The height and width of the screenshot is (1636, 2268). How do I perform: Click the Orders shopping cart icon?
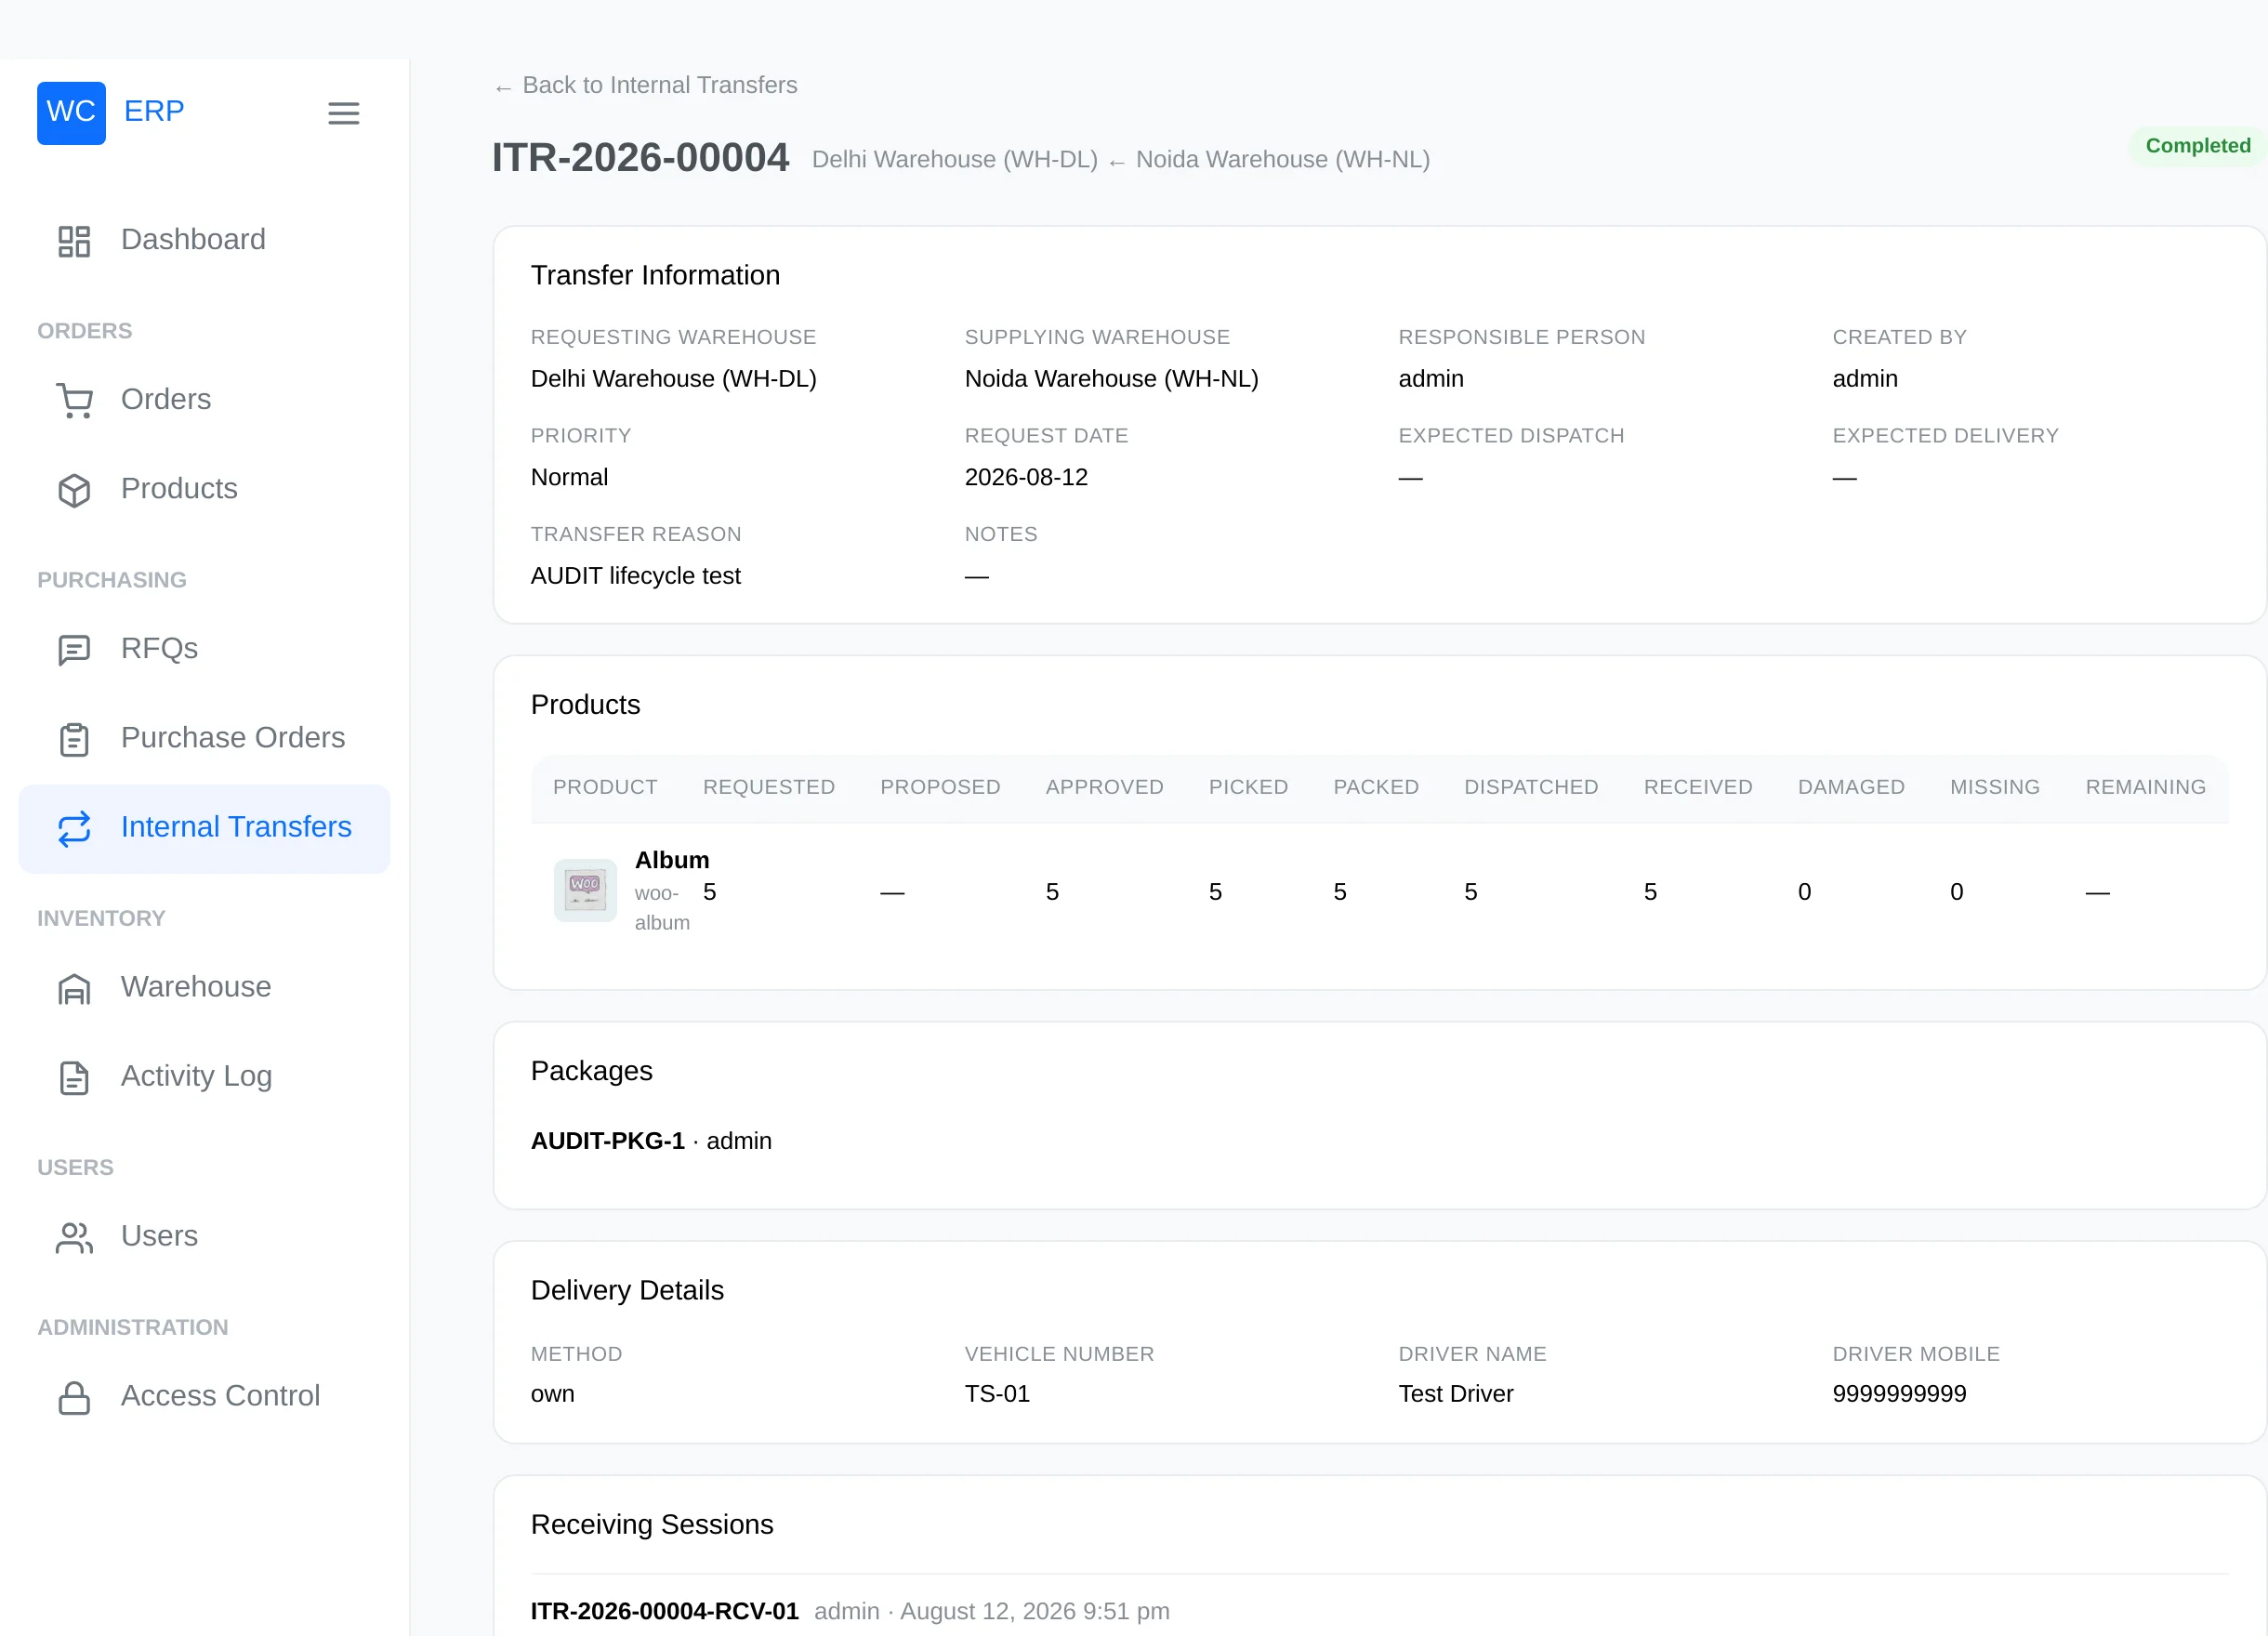pos(74,400)
